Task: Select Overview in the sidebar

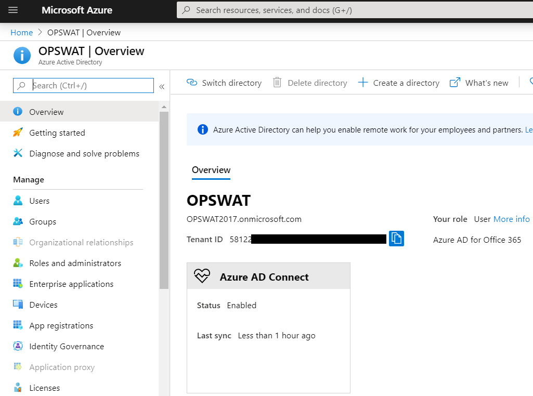Action: (80, 112)
